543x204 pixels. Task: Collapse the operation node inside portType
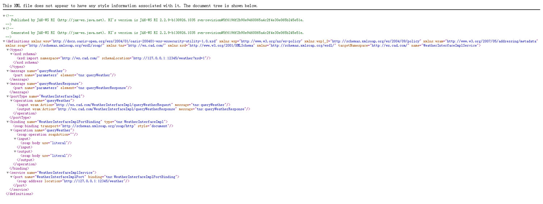click(11, 101)
